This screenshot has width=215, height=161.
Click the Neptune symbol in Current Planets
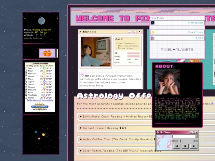click(x=26, y=90)
